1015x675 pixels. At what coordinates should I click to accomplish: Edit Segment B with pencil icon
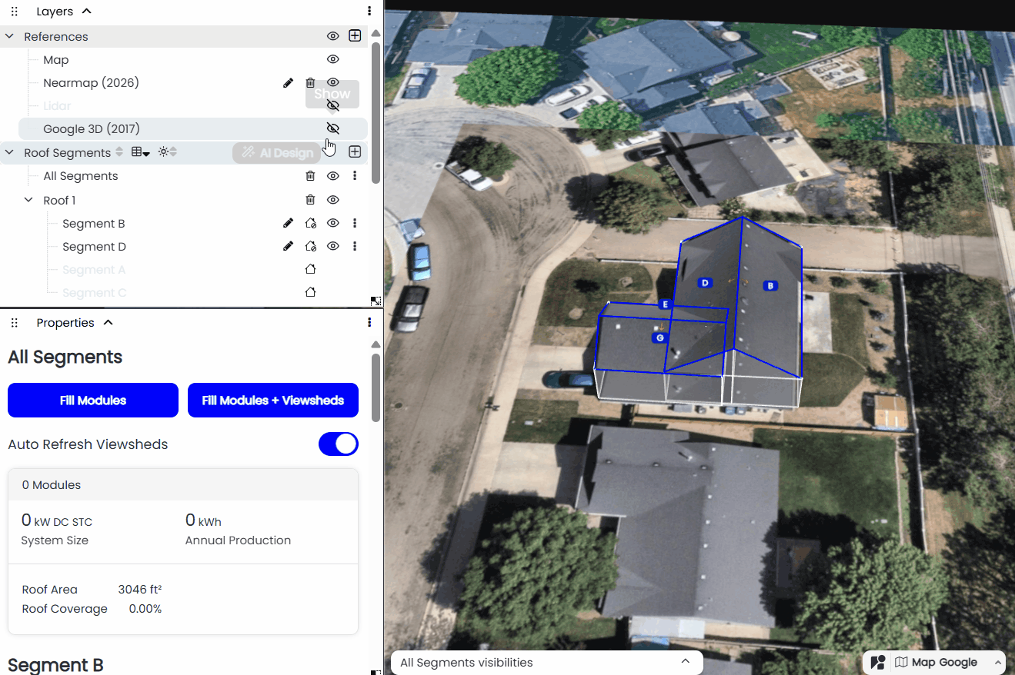(288, 223)
